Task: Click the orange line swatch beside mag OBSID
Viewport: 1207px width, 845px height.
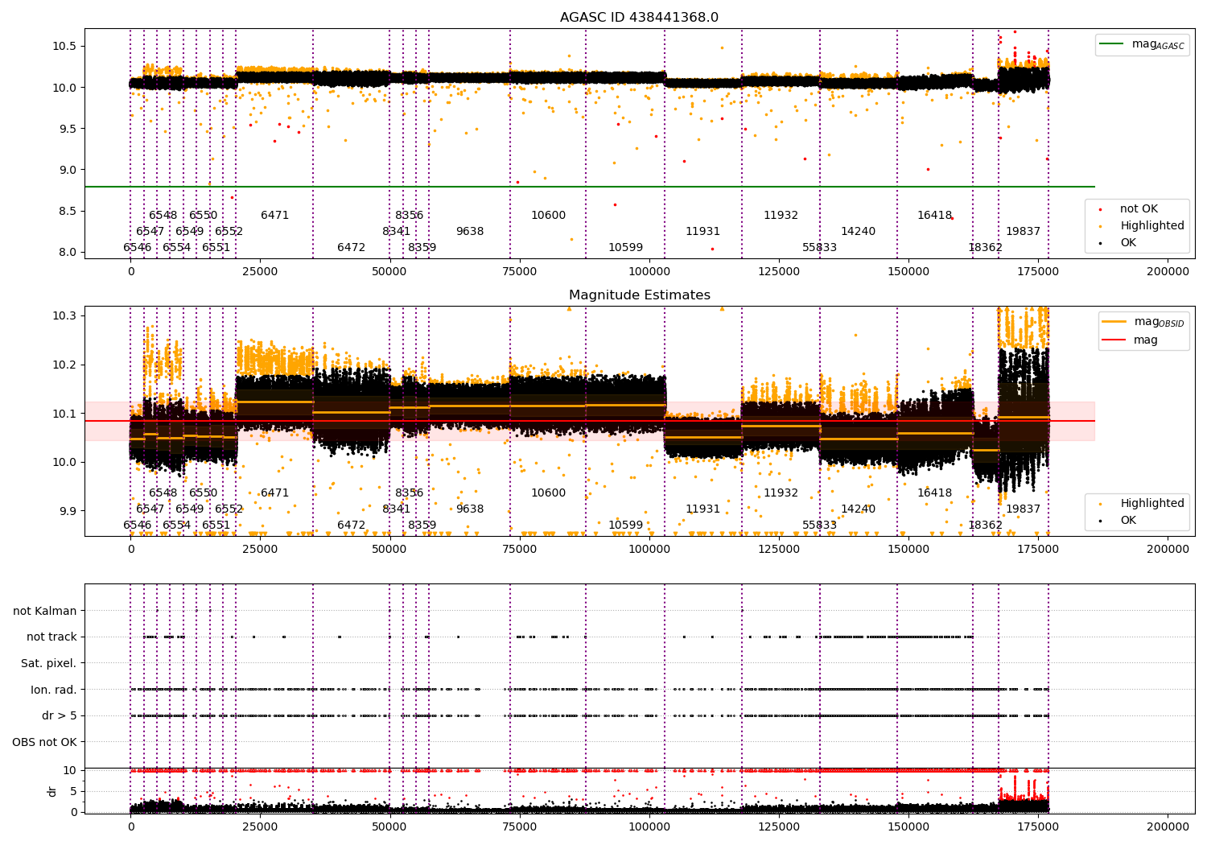Action: [x=1114, y=321]
